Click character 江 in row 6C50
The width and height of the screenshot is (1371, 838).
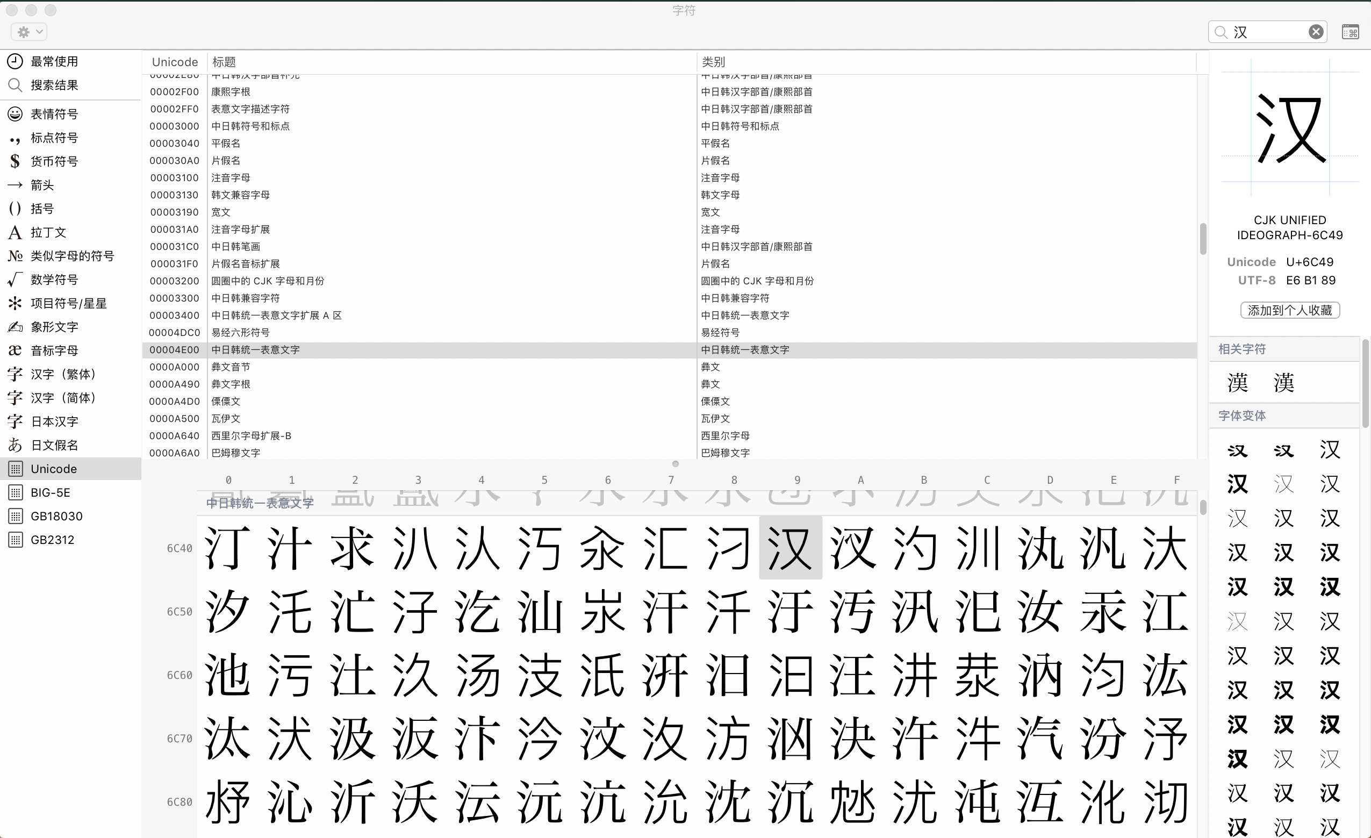(x=1166, y=612)
